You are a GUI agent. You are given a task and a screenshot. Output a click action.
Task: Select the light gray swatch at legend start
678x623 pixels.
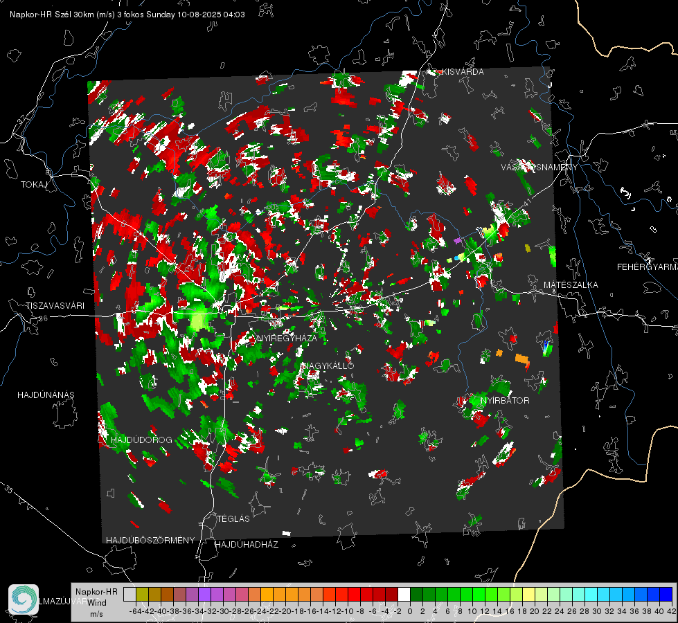pyautogui.click(x=130, y=594)
